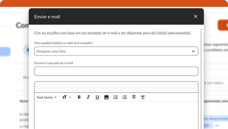Close the Enviar e-mail dialog
228x129 pixels.
(x=195, y=16)
